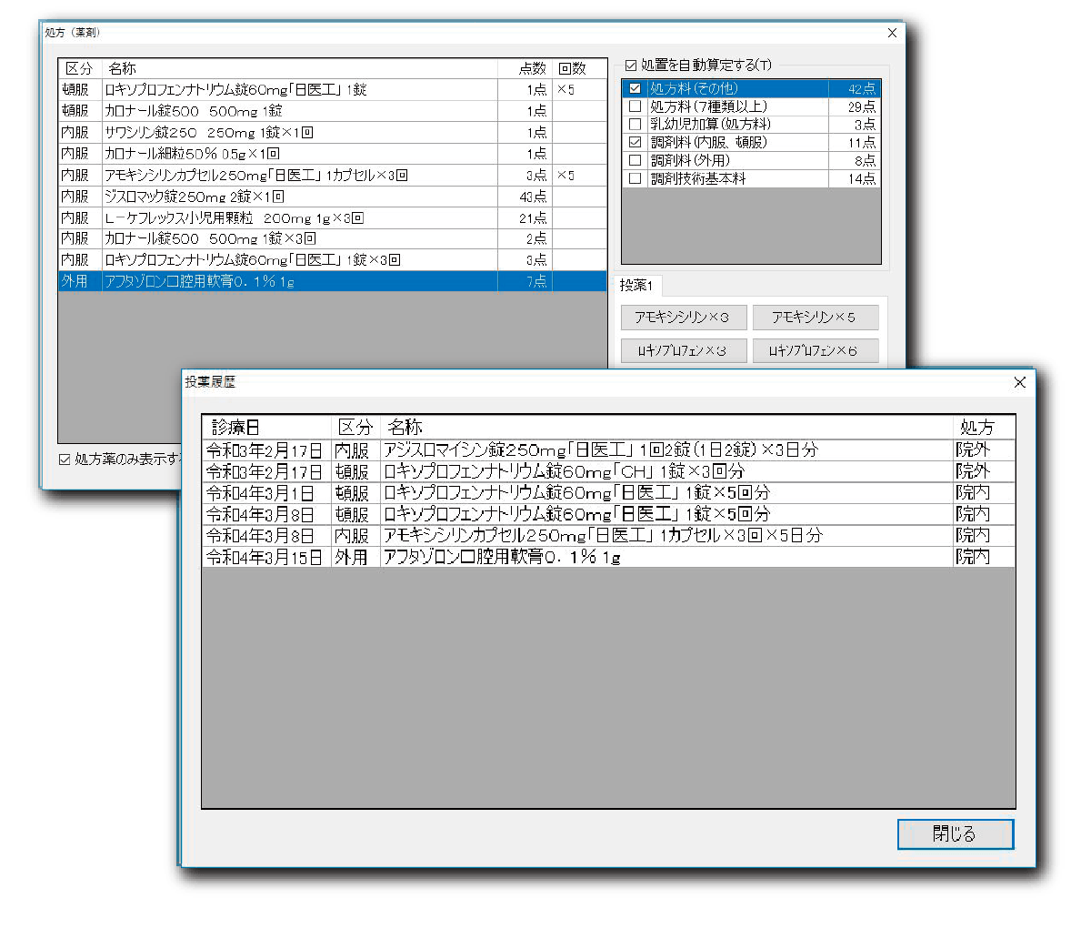Enable the 調剤料(外用) checkbox

click(636, 161)
